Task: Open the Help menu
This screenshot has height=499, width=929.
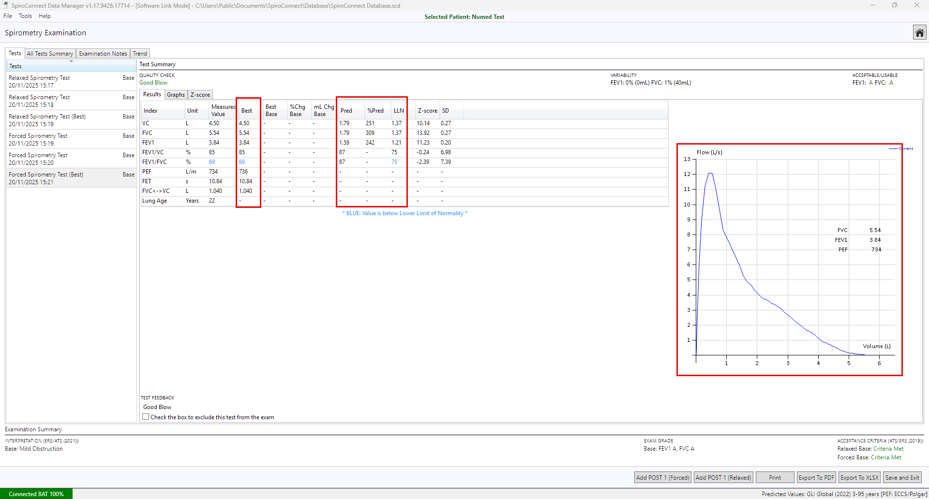Action: point(45,16)
